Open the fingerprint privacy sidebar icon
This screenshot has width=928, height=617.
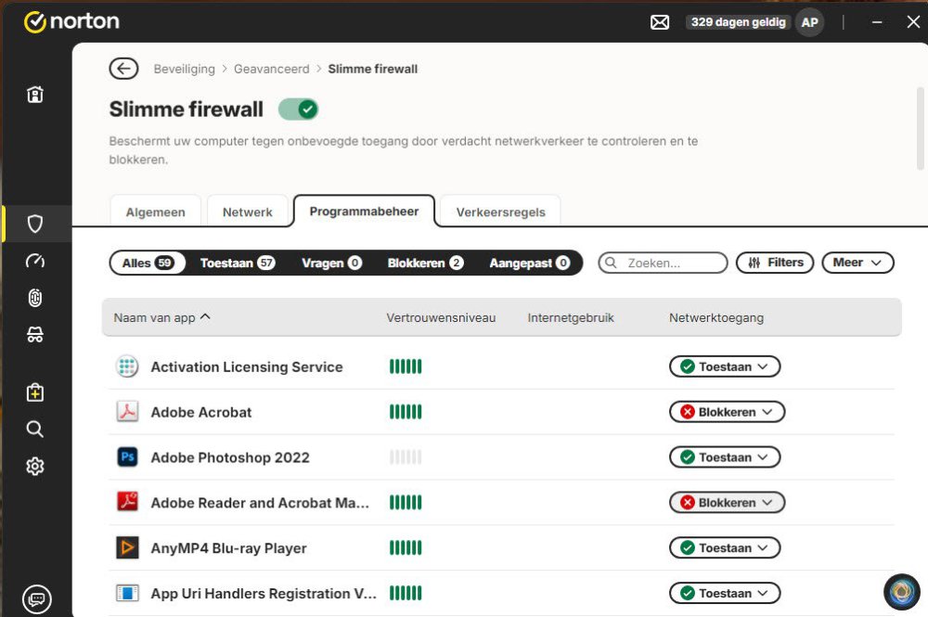35,298
